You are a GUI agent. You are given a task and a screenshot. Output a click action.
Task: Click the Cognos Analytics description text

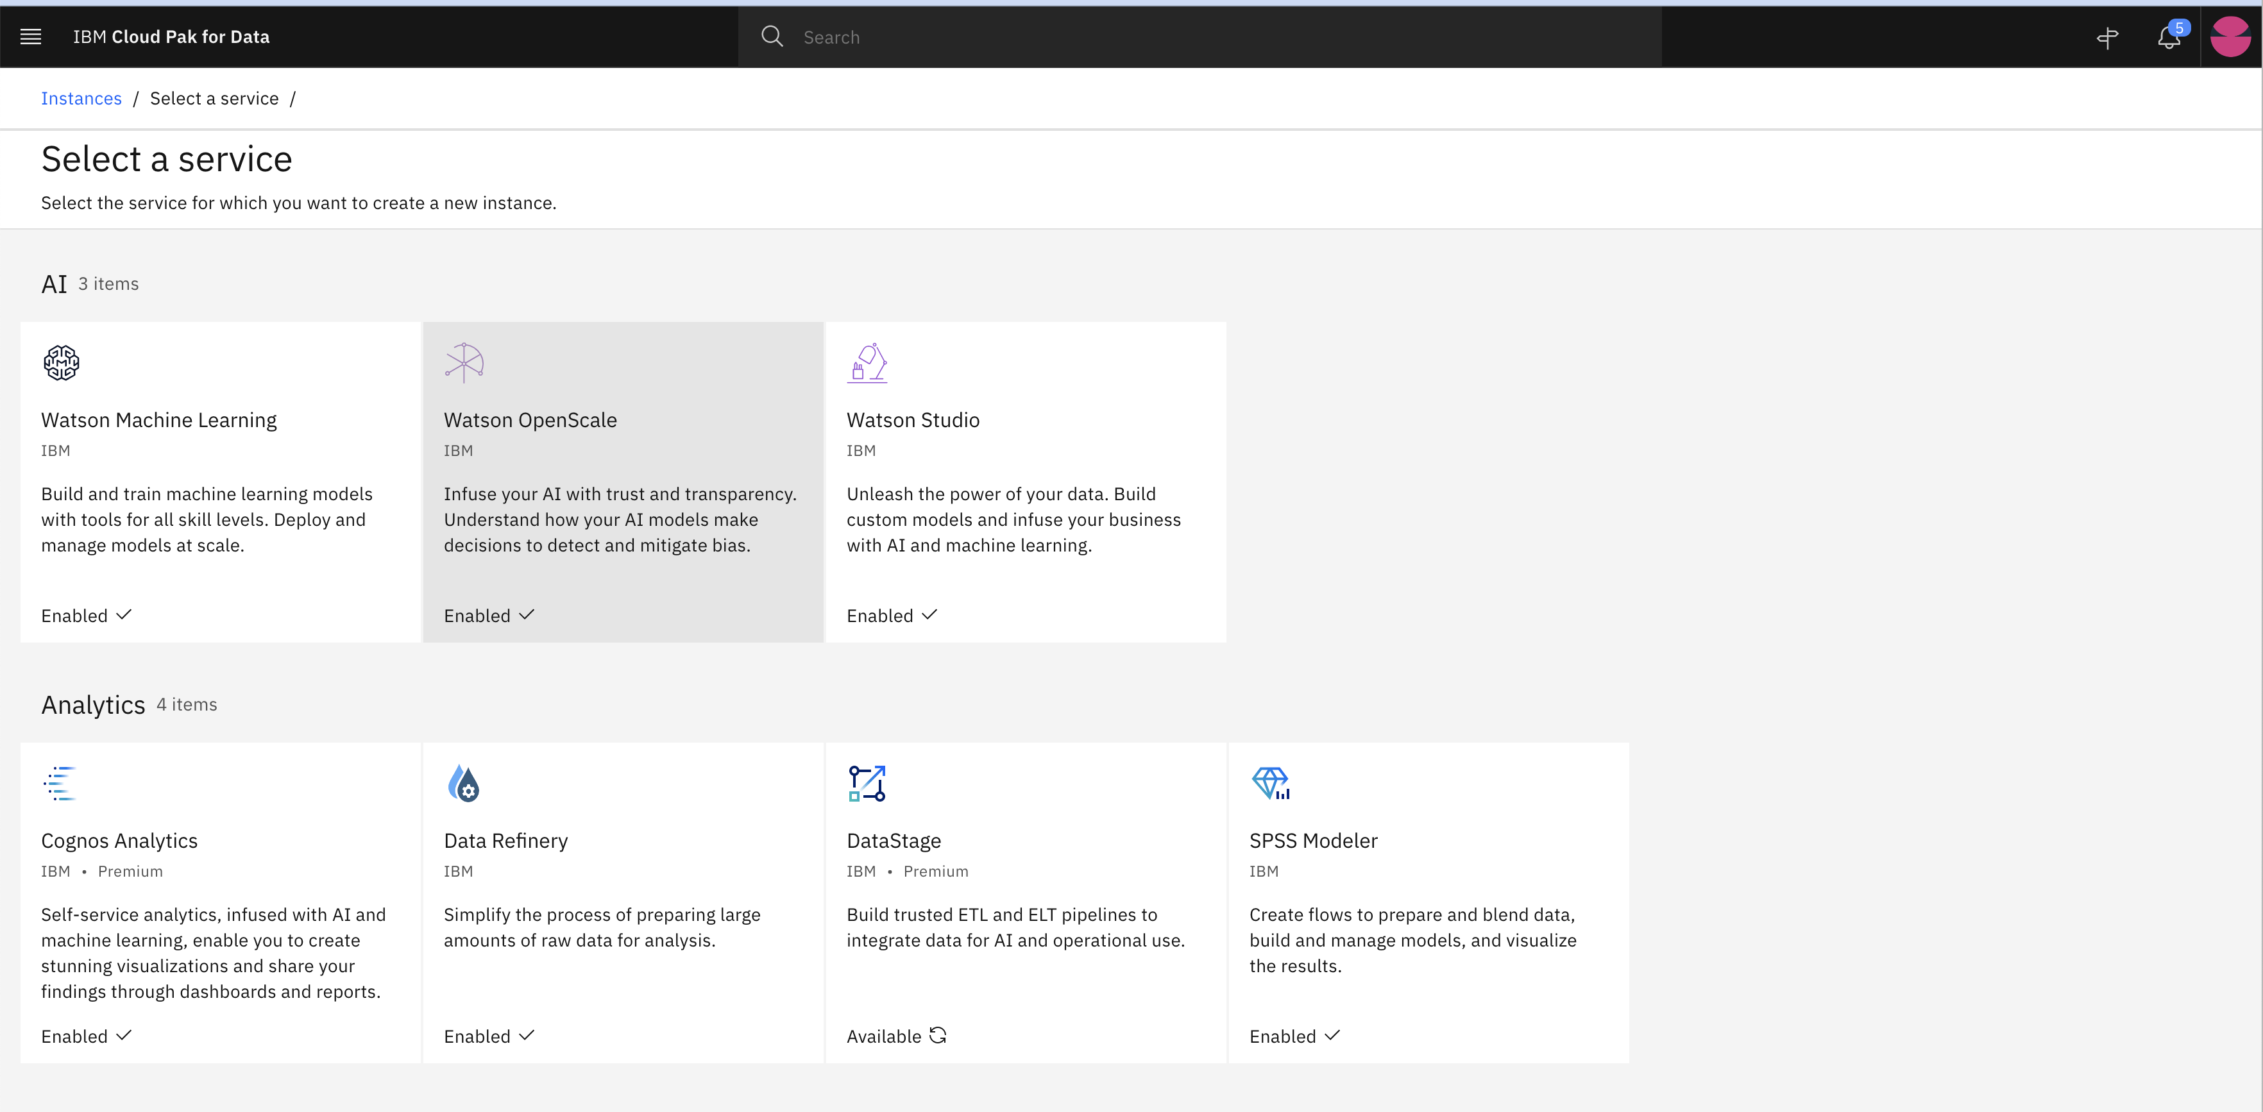pyautogui.click(x=214, y=953)
